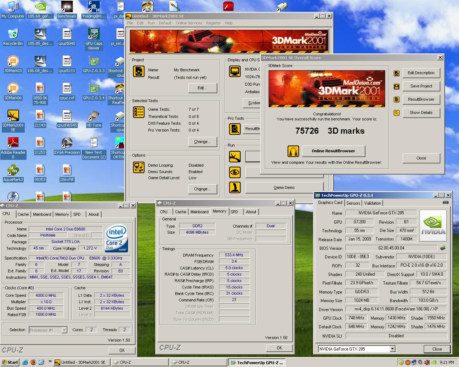Open GPU-Z.0.3.4 desktop icon

94,91
